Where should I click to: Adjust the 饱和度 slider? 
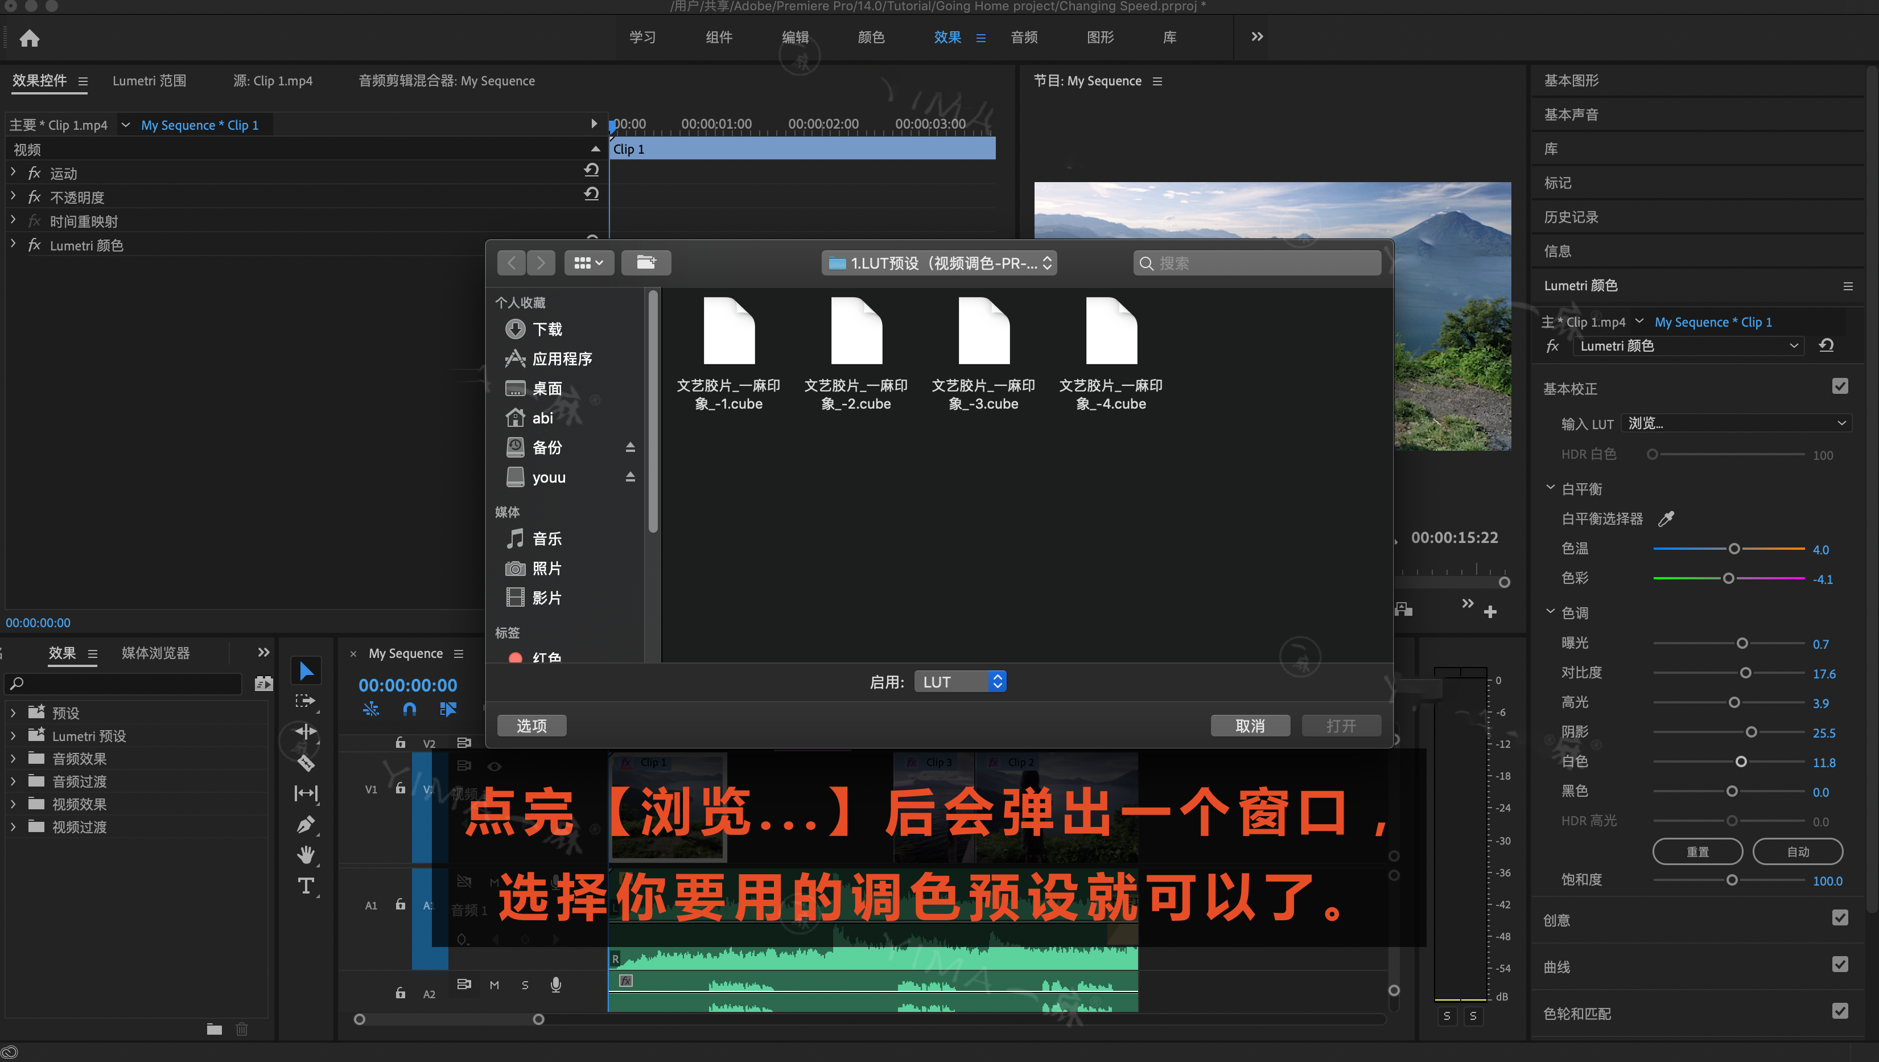(x=1732, y=880)
